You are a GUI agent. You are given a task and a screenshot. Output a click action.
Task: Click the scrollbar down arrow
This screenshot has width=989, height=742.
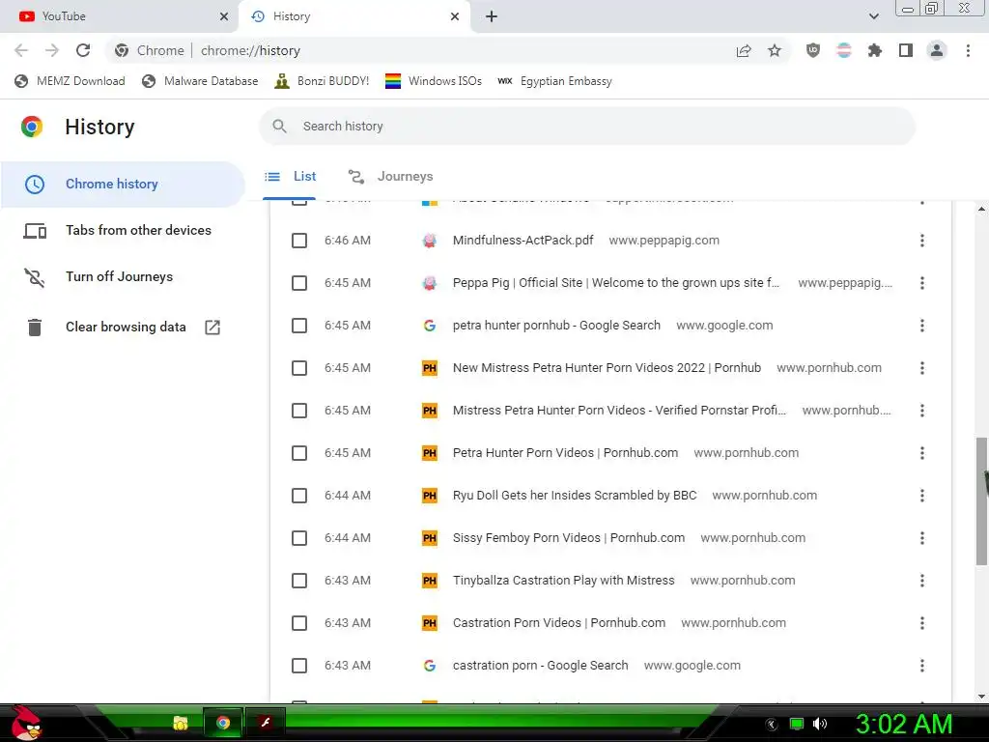click(981, 696)
